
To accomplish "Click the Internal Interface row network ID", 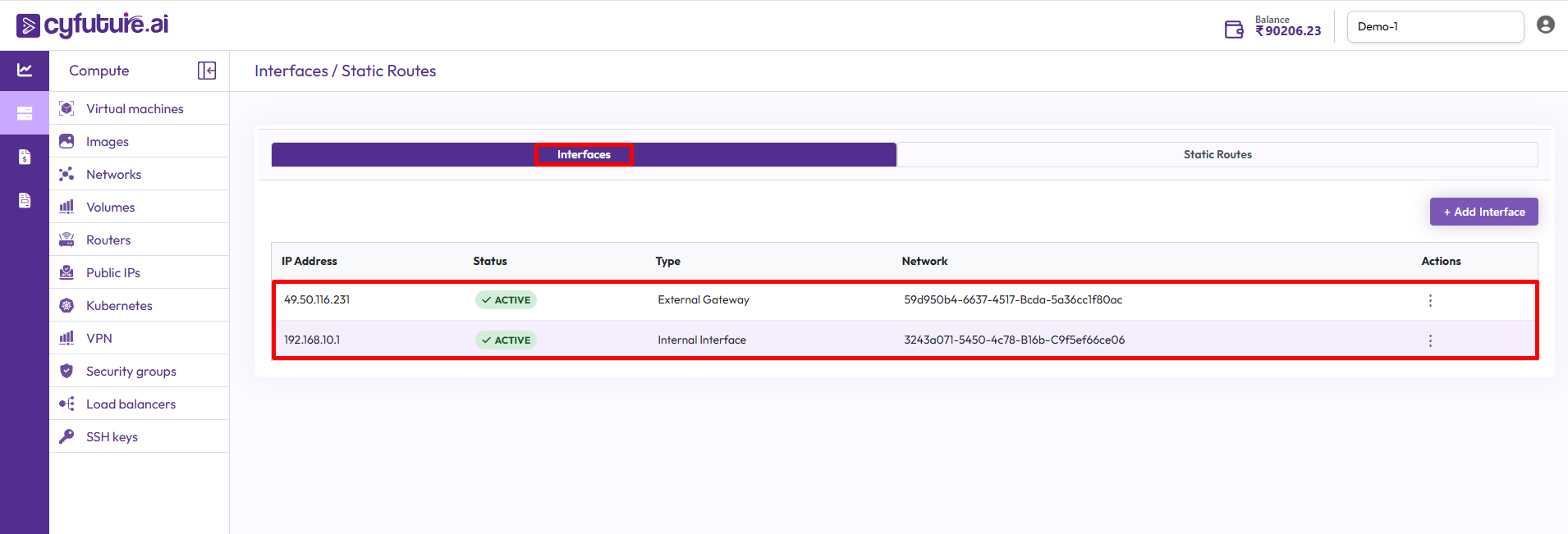I will [x=1014, y=340].
